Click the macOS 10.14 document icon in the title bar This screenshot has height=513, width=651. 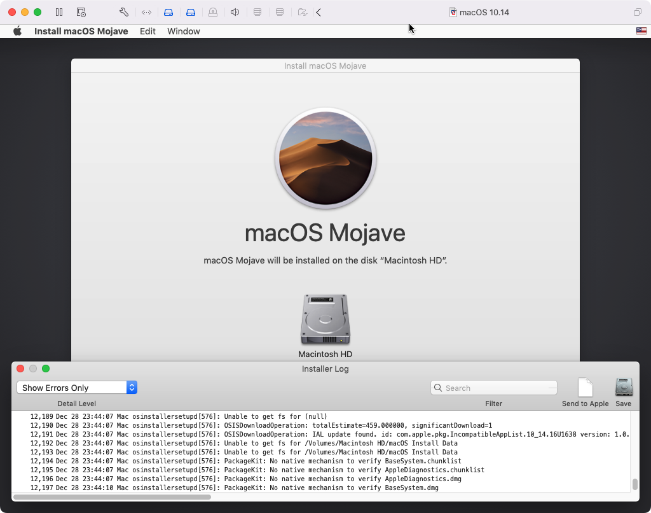(453, 13)
